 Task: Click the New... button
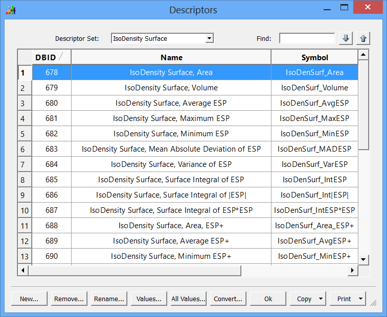coord(29,299)
